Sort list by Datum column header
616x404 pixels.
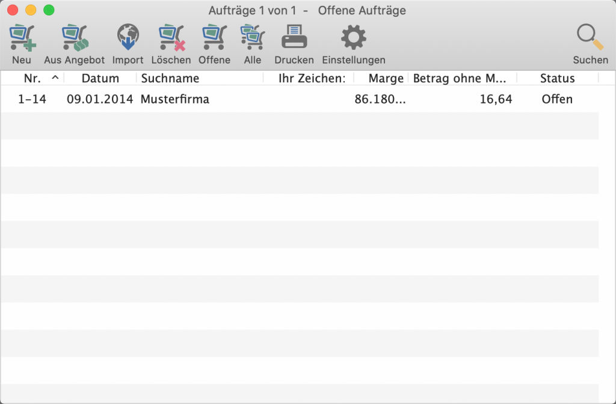point(100,78)
